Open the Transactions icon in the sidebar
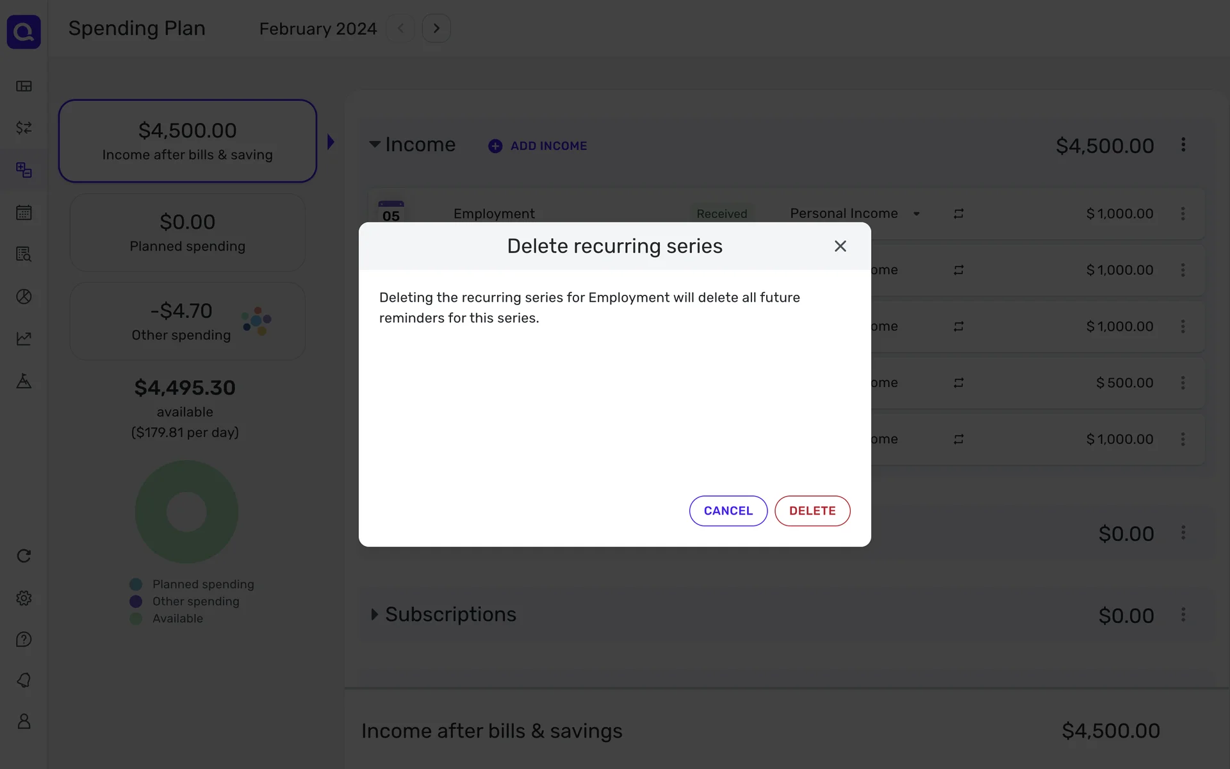This screenshot has height=769, width=1230. pyautogui.click(x=24, y=128)
